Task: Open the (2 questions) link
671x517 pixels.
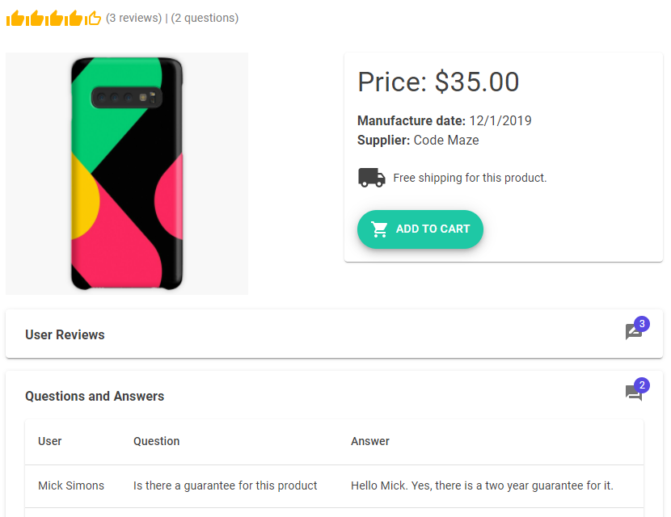Action: coord(205,18)
